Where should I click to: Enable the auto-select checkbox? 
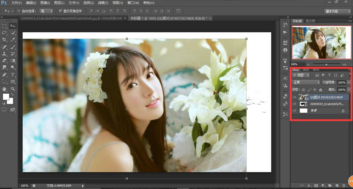[x=19, y=11]
